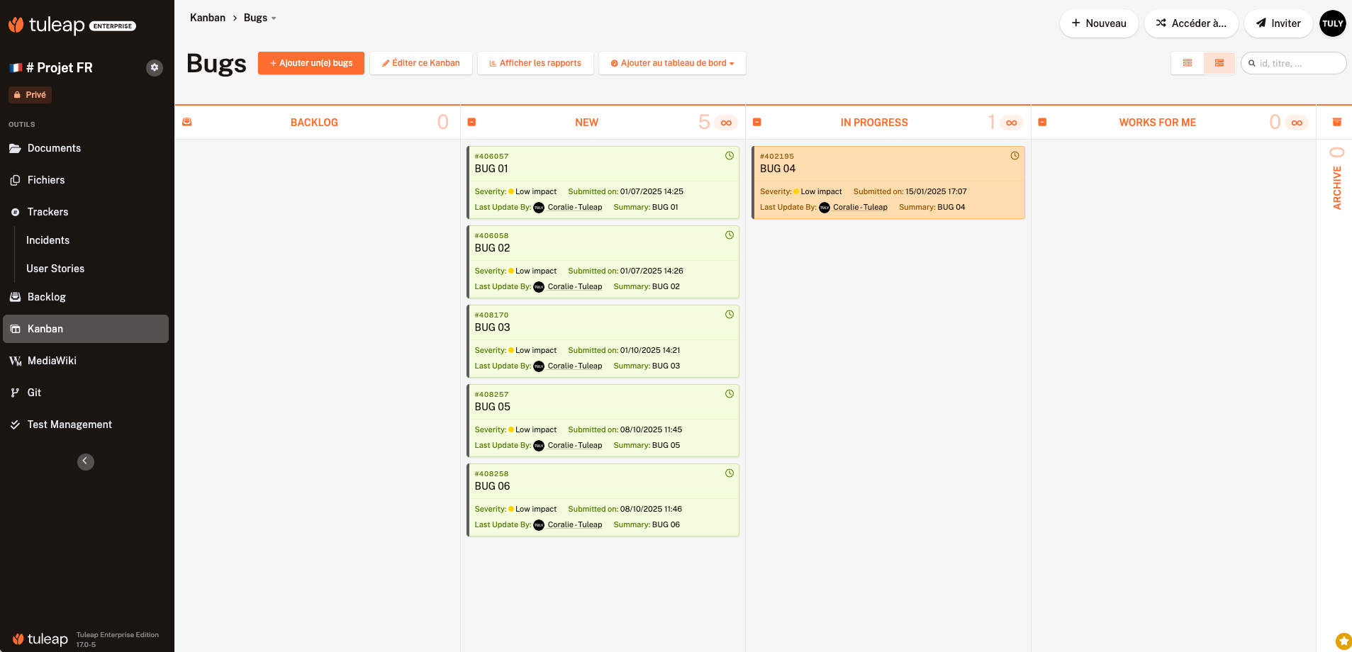Switch to compact card view
The height and width of the screenshot is (652, 1352).
(x=1188, y=63)
